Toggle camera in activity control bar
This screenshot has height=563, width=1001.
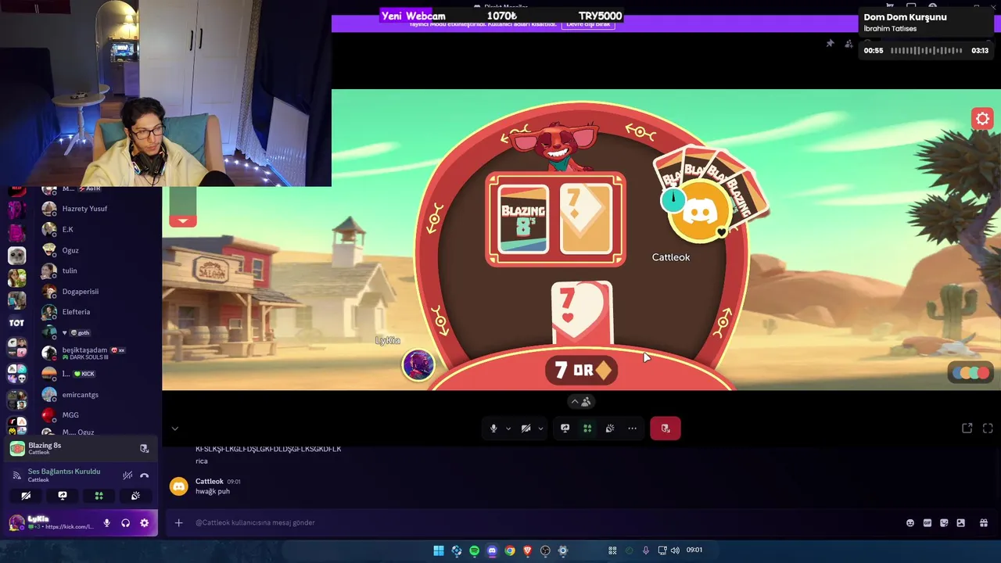coord(526,429)
